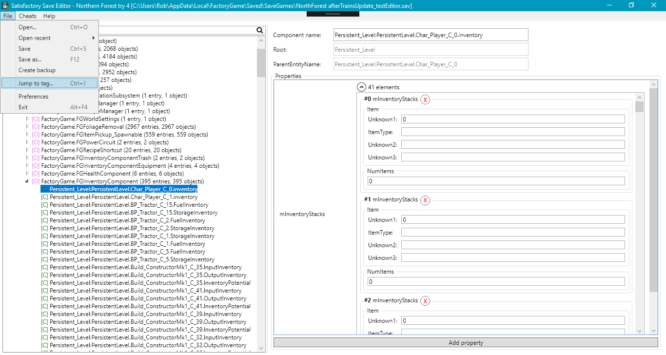This screenshot has width=666, height=355.
Task: Select Build_ConstructorMk1_C_39.InputInventory item
Action: pyautogui.click(x=141, y=314)
